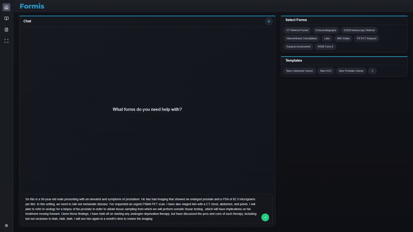
Task: Click the fullscreen frame sidebar icon
Action: [6, 41]
